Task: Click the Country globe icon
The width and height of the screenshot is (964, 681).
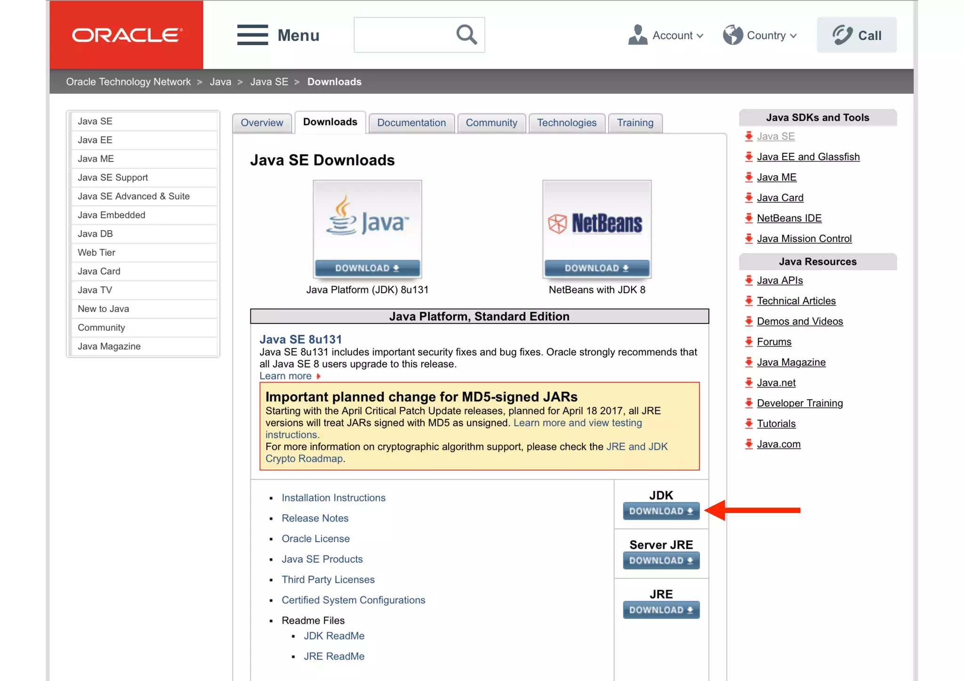Action: 732,35
